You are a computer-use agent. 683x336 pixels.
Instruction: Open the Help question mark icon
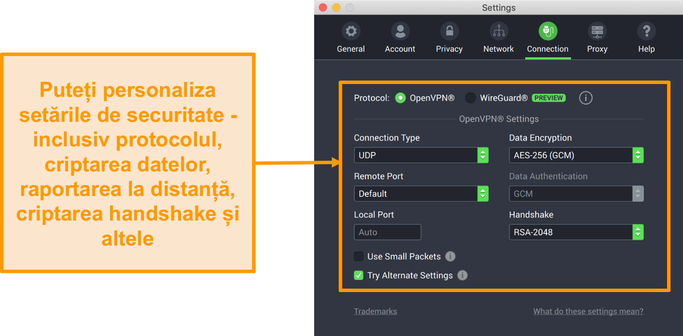click(646, 31)
